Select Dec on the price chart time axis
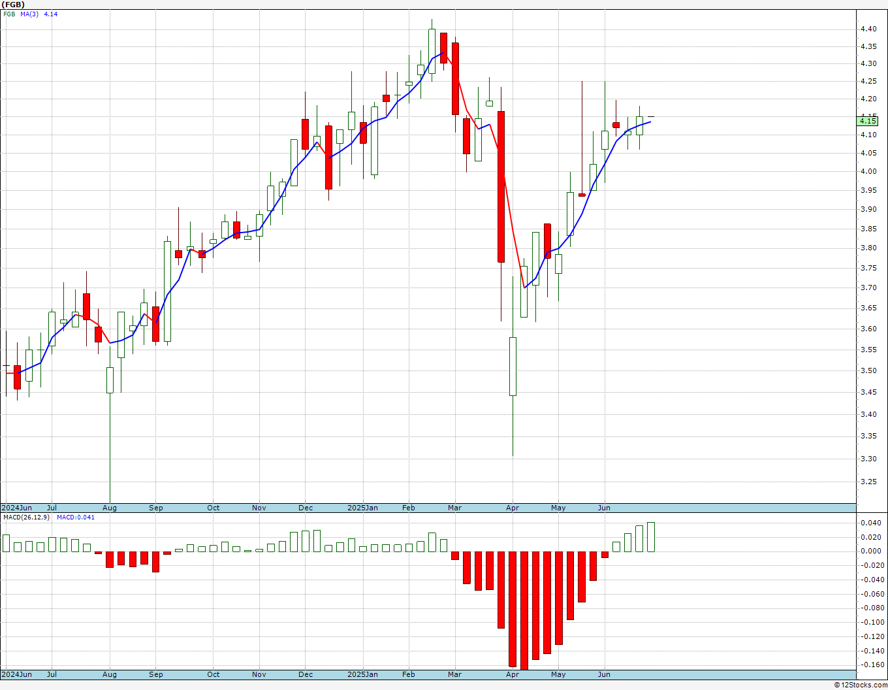Viewport: 888px width, 690px height. [x=306, y=508]
